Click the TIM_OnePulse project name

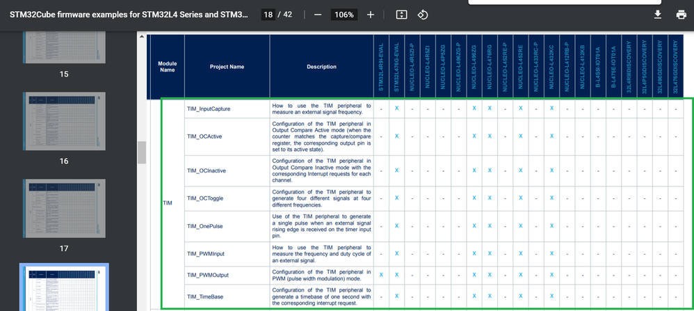(x=205, y=226)
